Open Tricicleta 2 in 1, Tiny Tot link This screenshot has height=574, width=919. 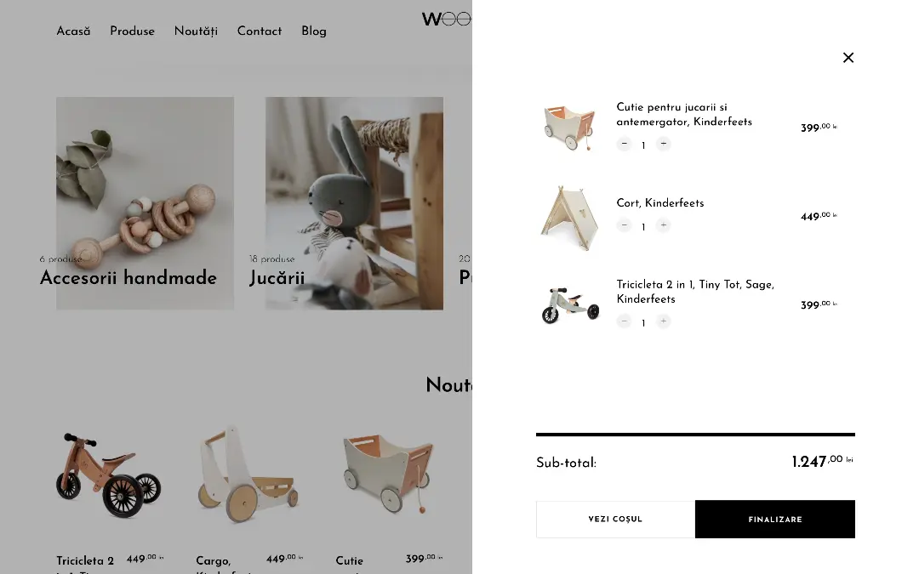coord(695,292)
